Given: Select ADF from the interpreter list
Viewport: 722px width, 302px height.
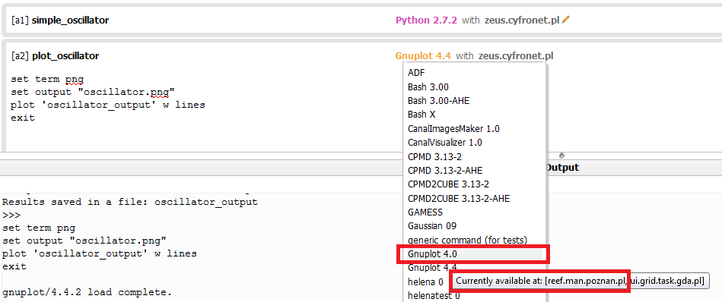Looking at the screenshot, I should pyautogui.click(x=474, y=73).
